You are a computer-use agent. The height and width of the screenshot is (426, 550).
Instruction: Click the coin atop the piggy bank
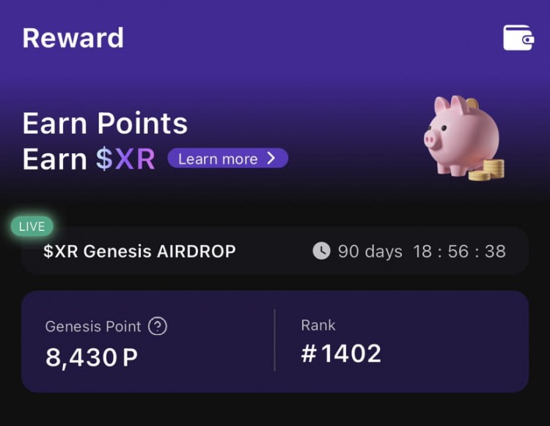tap(472, 103)
